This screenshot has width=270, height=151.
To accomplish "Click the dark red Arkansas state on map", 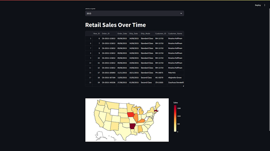I will (x=132, y=127).
